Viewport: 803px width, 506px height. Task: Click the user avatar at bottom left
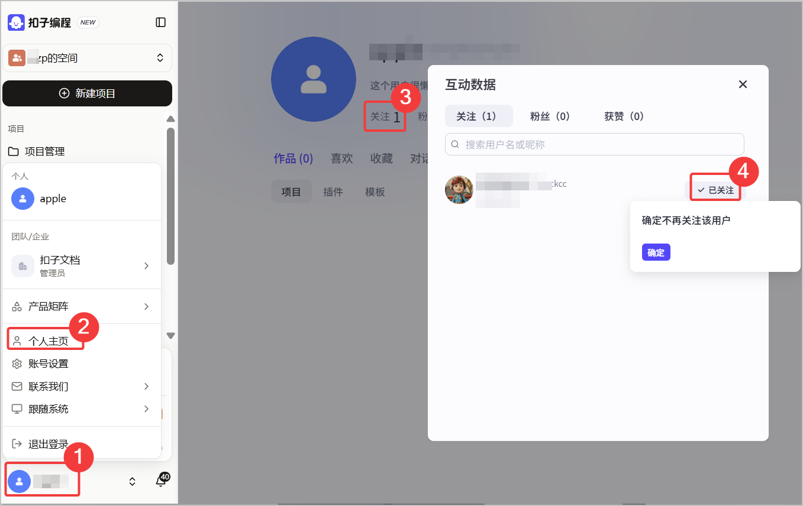[19, 481]
